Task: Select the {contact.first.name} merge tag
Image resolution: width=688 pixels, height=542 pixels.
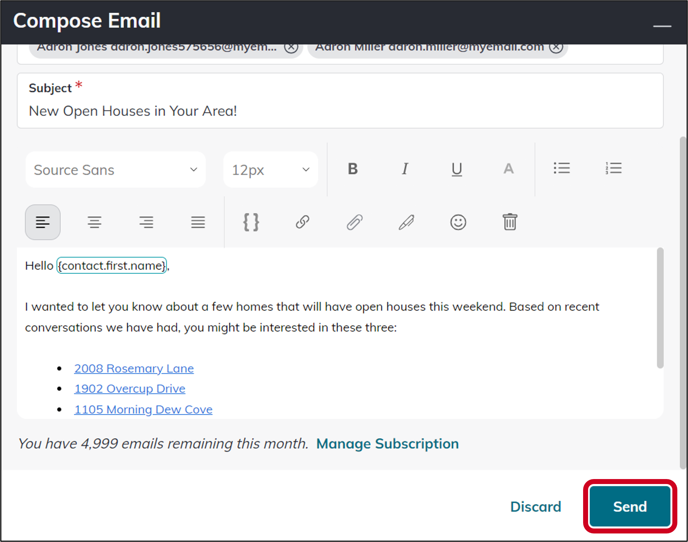Action: click(112, 266)
